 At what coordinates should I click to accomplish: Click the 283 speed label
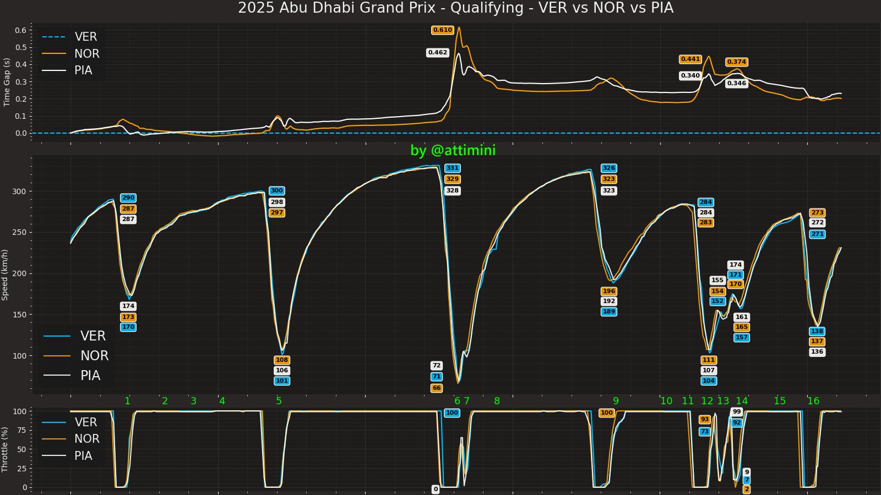[x=706, y=223]
